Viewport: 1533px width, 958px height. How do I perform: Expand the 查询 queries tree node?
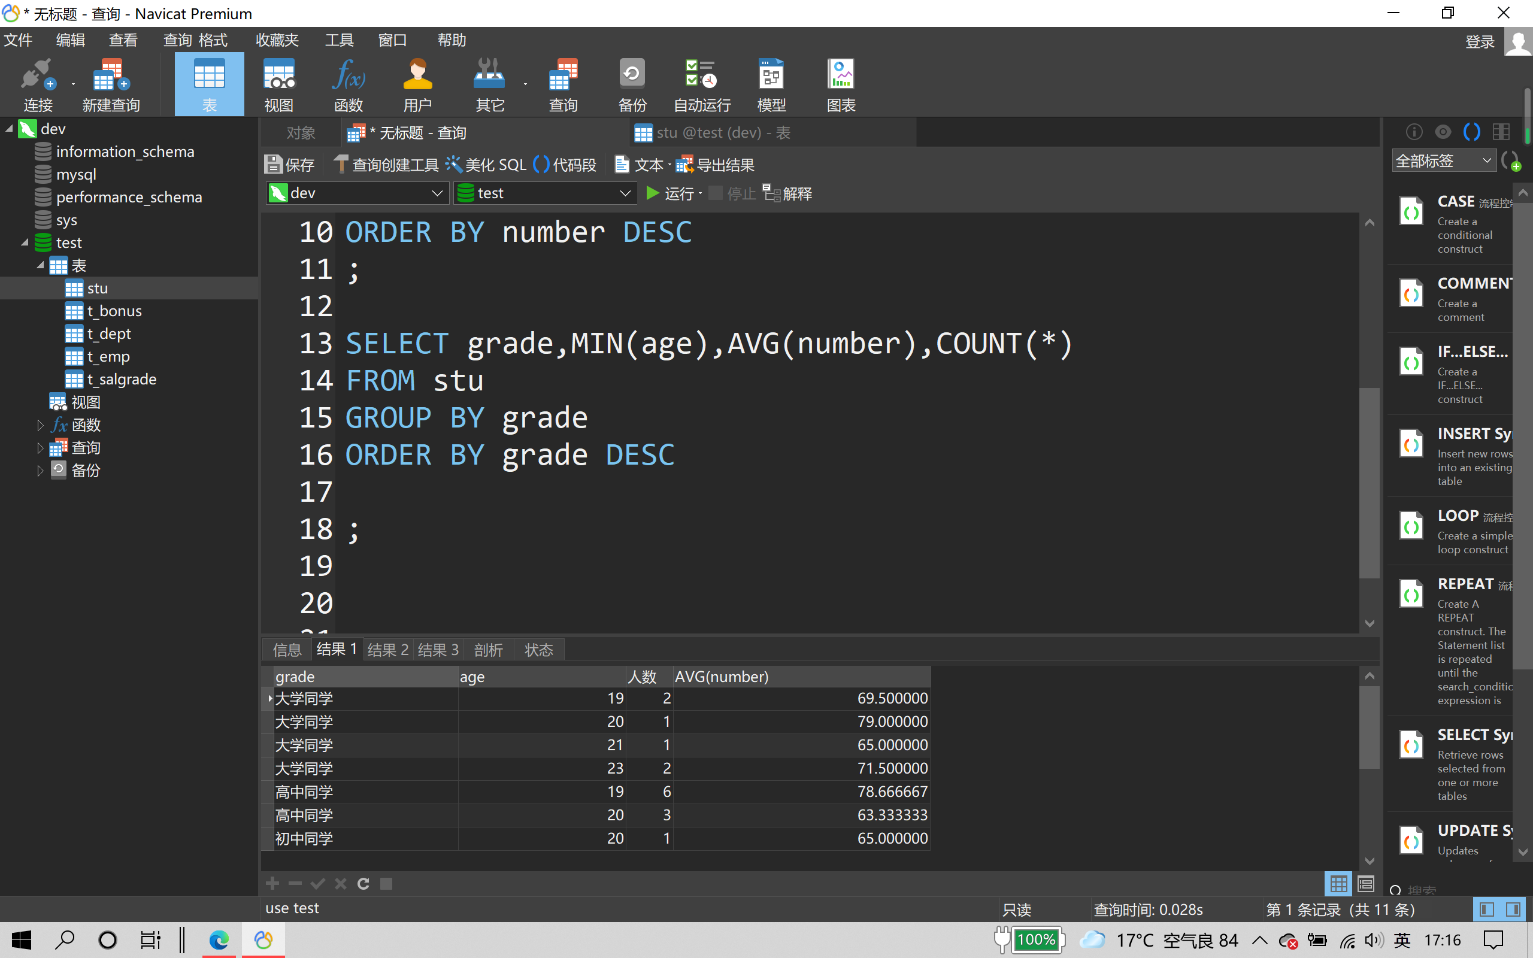tap(40, 448)
